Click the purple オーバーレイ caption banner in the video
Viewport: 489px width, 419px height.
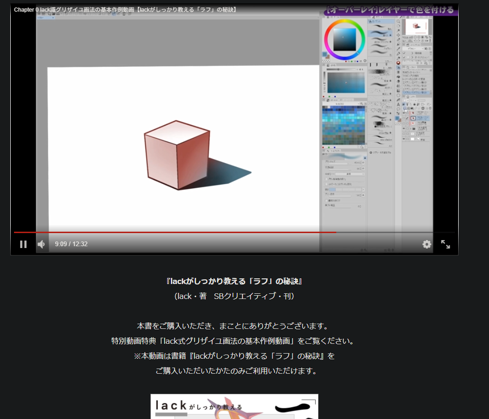pos(391,10)
